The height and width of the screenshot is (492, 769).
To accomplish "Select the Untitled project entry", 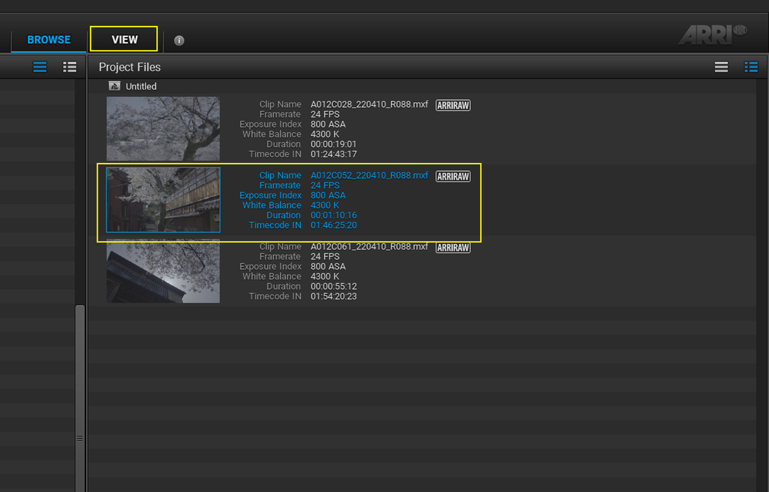I will (141, 87).
